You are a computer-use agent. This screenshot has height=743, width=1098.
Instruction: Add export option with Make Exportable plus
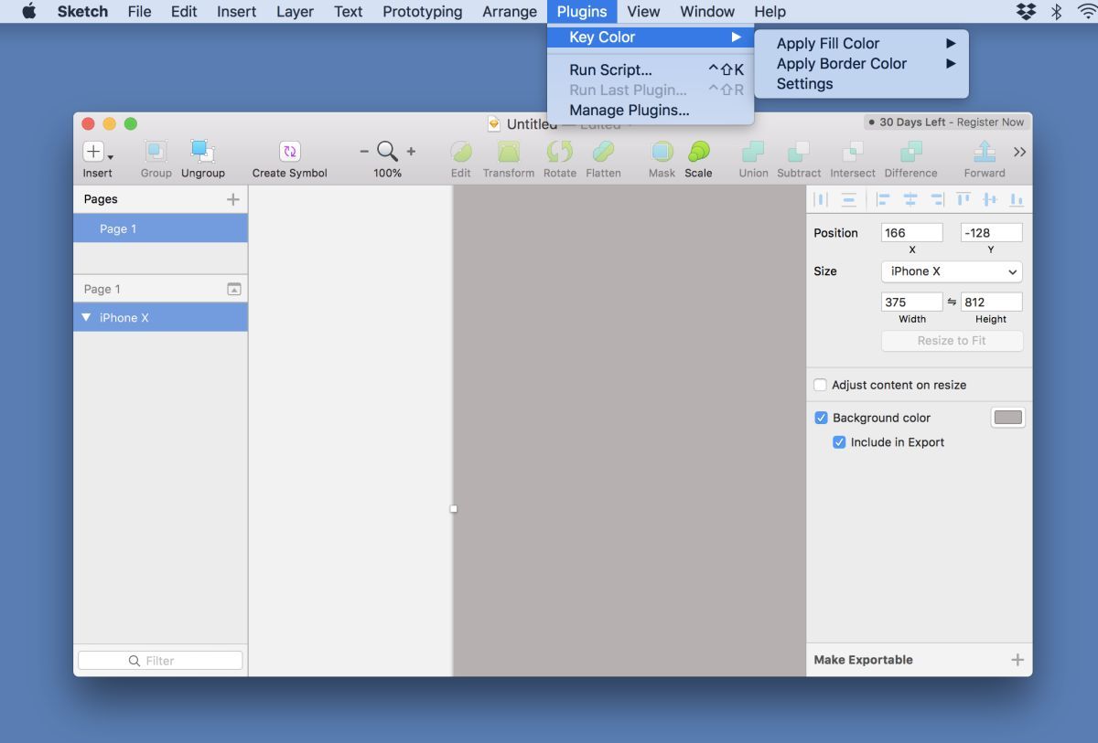pyautogui.click(x=1017, y=660)
